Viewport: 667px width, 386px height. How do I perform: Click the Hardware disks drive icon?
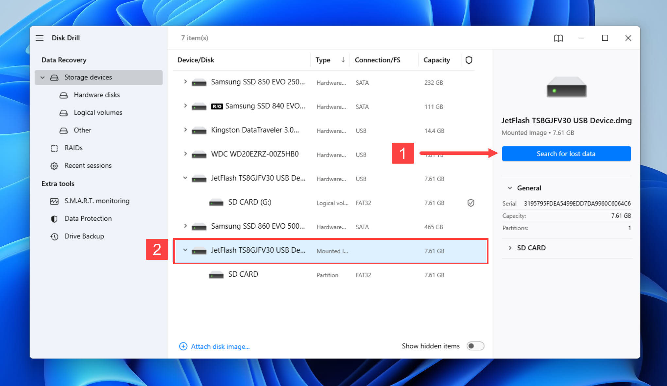pyautogui.click(x=63, y=95)
